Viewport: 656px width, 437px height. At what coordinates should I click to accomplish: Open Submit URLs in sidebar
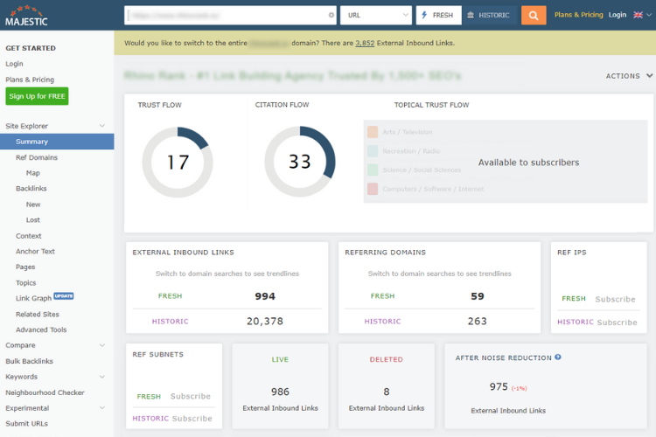click(27, 424)
